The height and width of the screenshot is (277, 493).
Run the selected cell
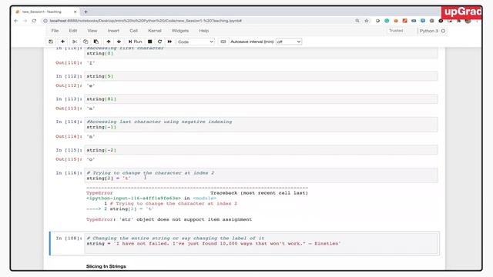tap(136, 42)
